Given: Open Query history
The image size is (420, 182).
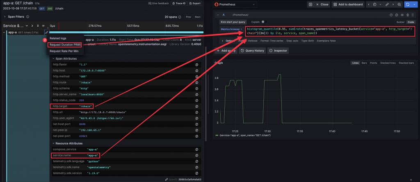Looking at the screenshot, I should [252, 51].
